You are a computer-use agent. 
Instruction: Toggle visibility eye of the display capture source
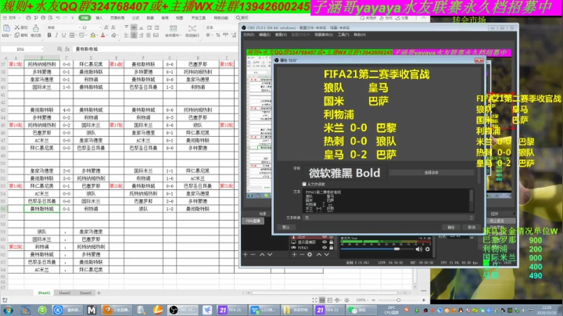tap(325, 242)
